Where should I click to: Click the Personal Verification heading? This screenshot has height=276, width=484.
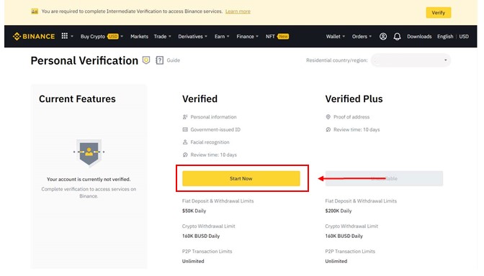coord(84,60)
